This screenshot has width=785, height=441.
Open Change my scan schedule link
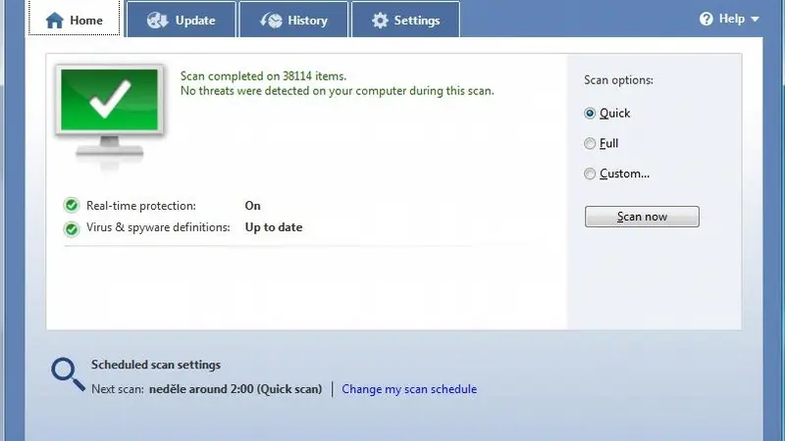[409, 389]
